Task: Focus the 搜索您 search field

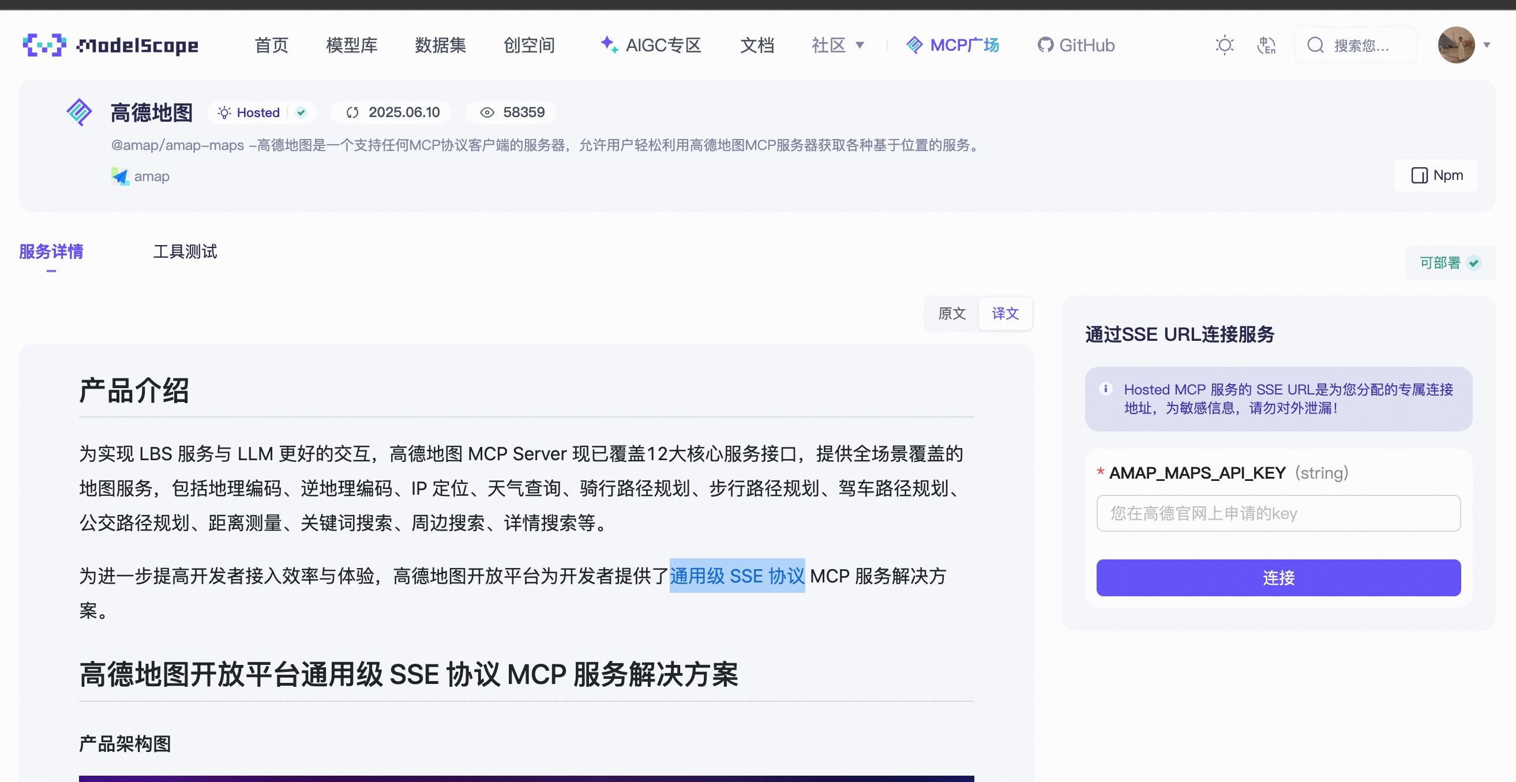Action: [1354, 46]
